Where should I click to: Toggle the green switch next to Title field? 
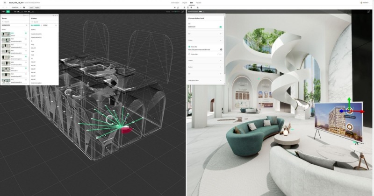(220, 27)
